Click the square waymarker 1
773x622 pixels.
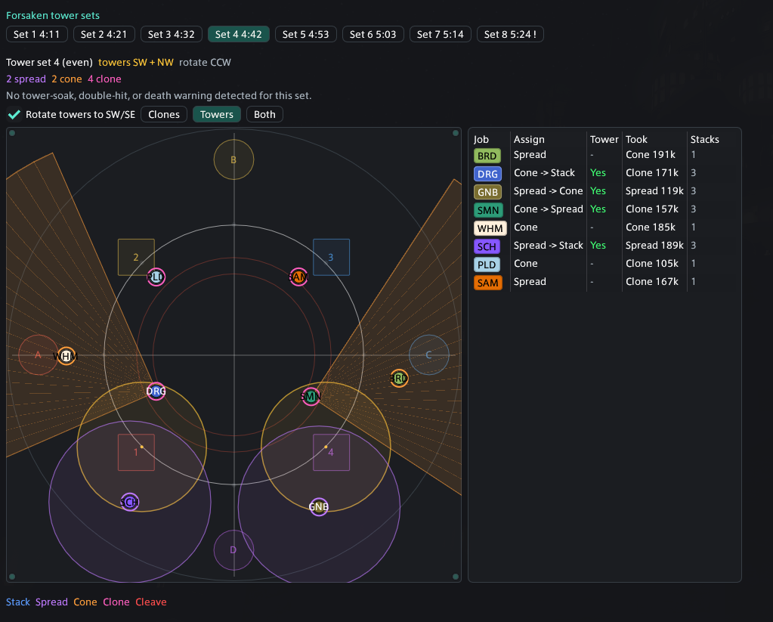pyautogui.click(x=136, y=452)
